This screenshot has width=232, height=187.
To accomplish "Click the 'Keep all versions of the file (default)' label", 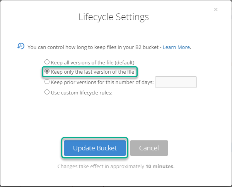I will 93,62.
